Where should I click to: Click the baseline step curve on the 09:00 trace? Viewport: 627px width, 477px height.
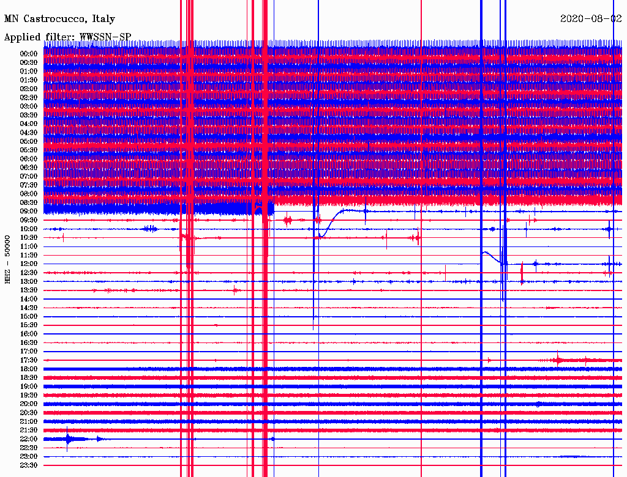click(x=332, y=224)
